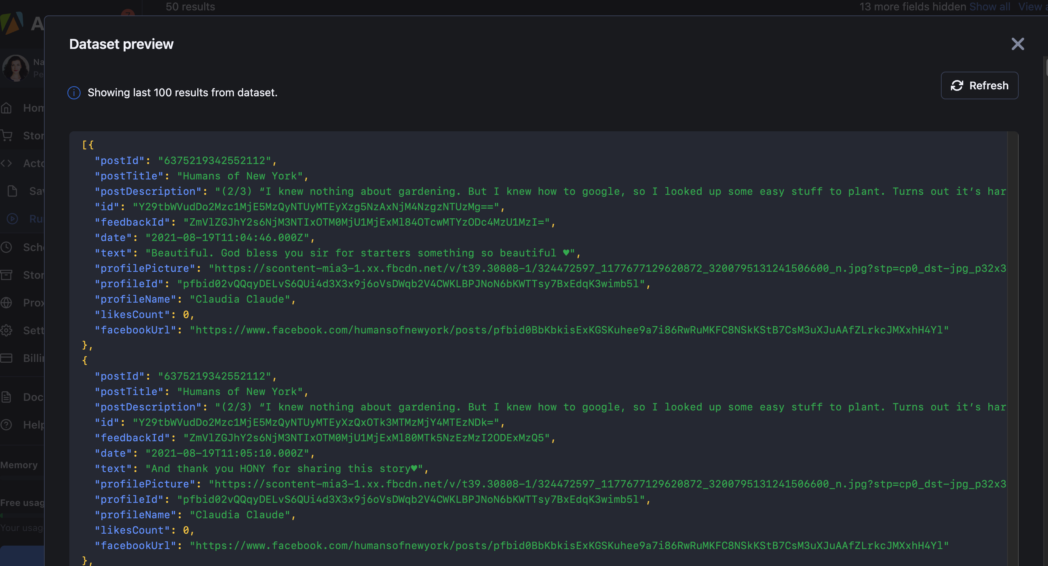Click the first profilePicture scontent URL value
This screenshot has height=566, width=1048.
[x=607, y=268]
